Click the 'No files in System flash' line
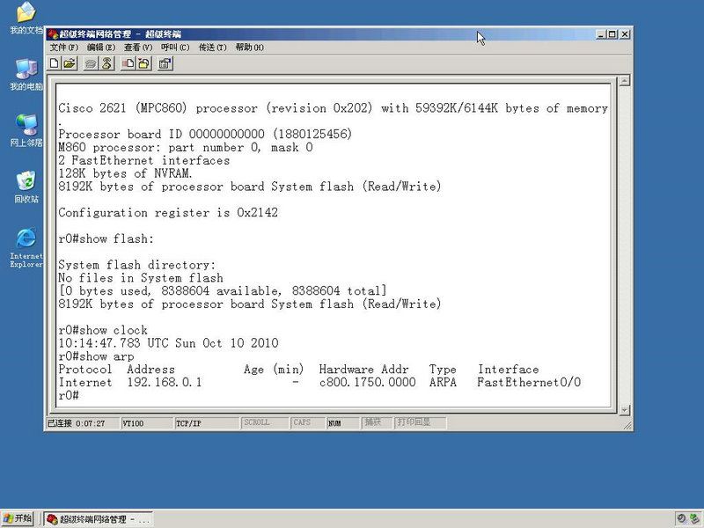704x528 pixels. pyautogui.click(x=141, y=278)
